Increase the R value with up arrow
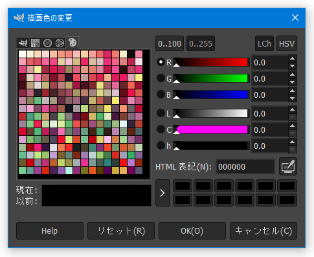The width and height of the screenshot is (314, 257). click(293, 58)
